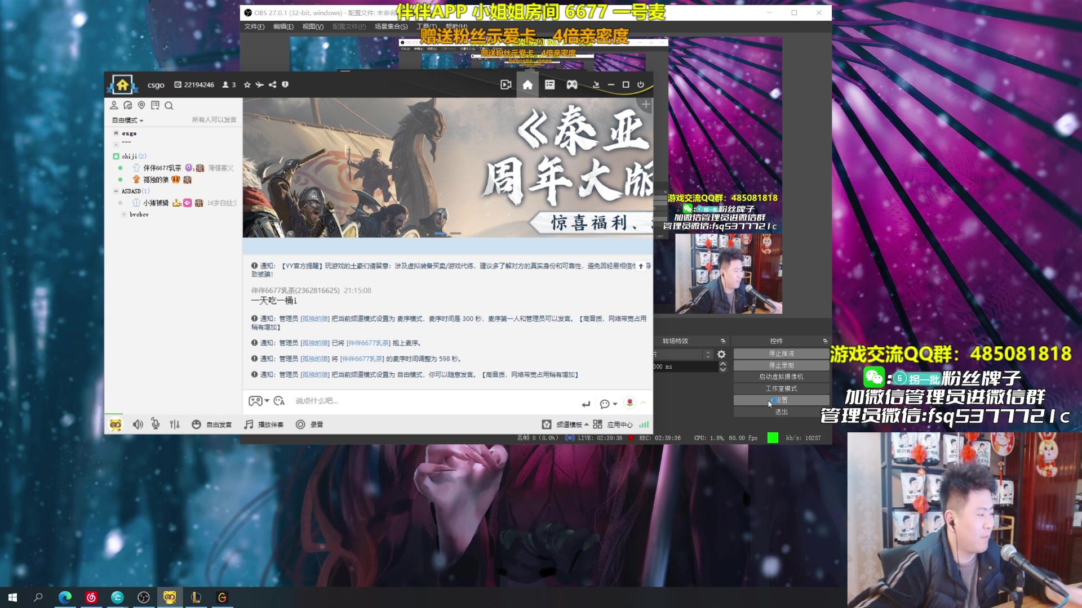
Task: Open the list panel icon in YY top bar
Action: pyautogui.click(x=549, y=84)
